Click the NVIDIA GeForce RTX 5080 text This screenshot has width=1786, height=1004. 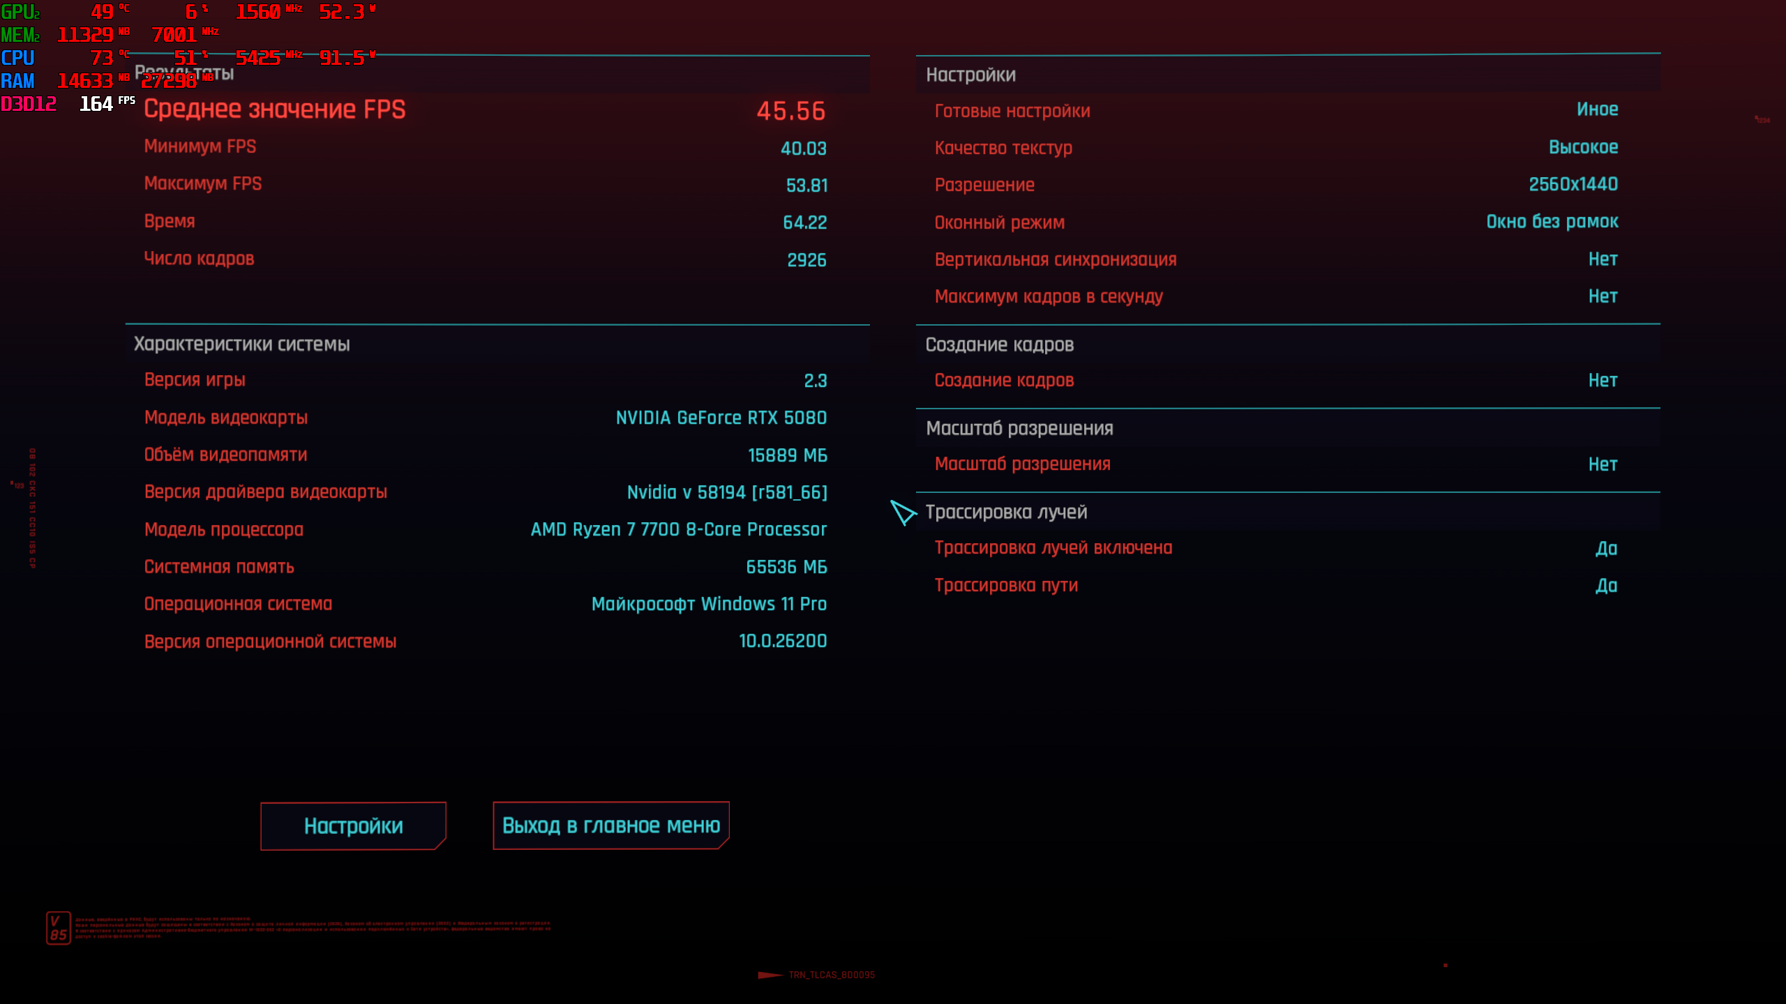(721, 418)
